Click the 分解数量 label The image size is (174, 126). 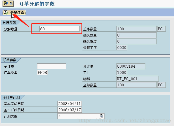click(x=10, y=29)
